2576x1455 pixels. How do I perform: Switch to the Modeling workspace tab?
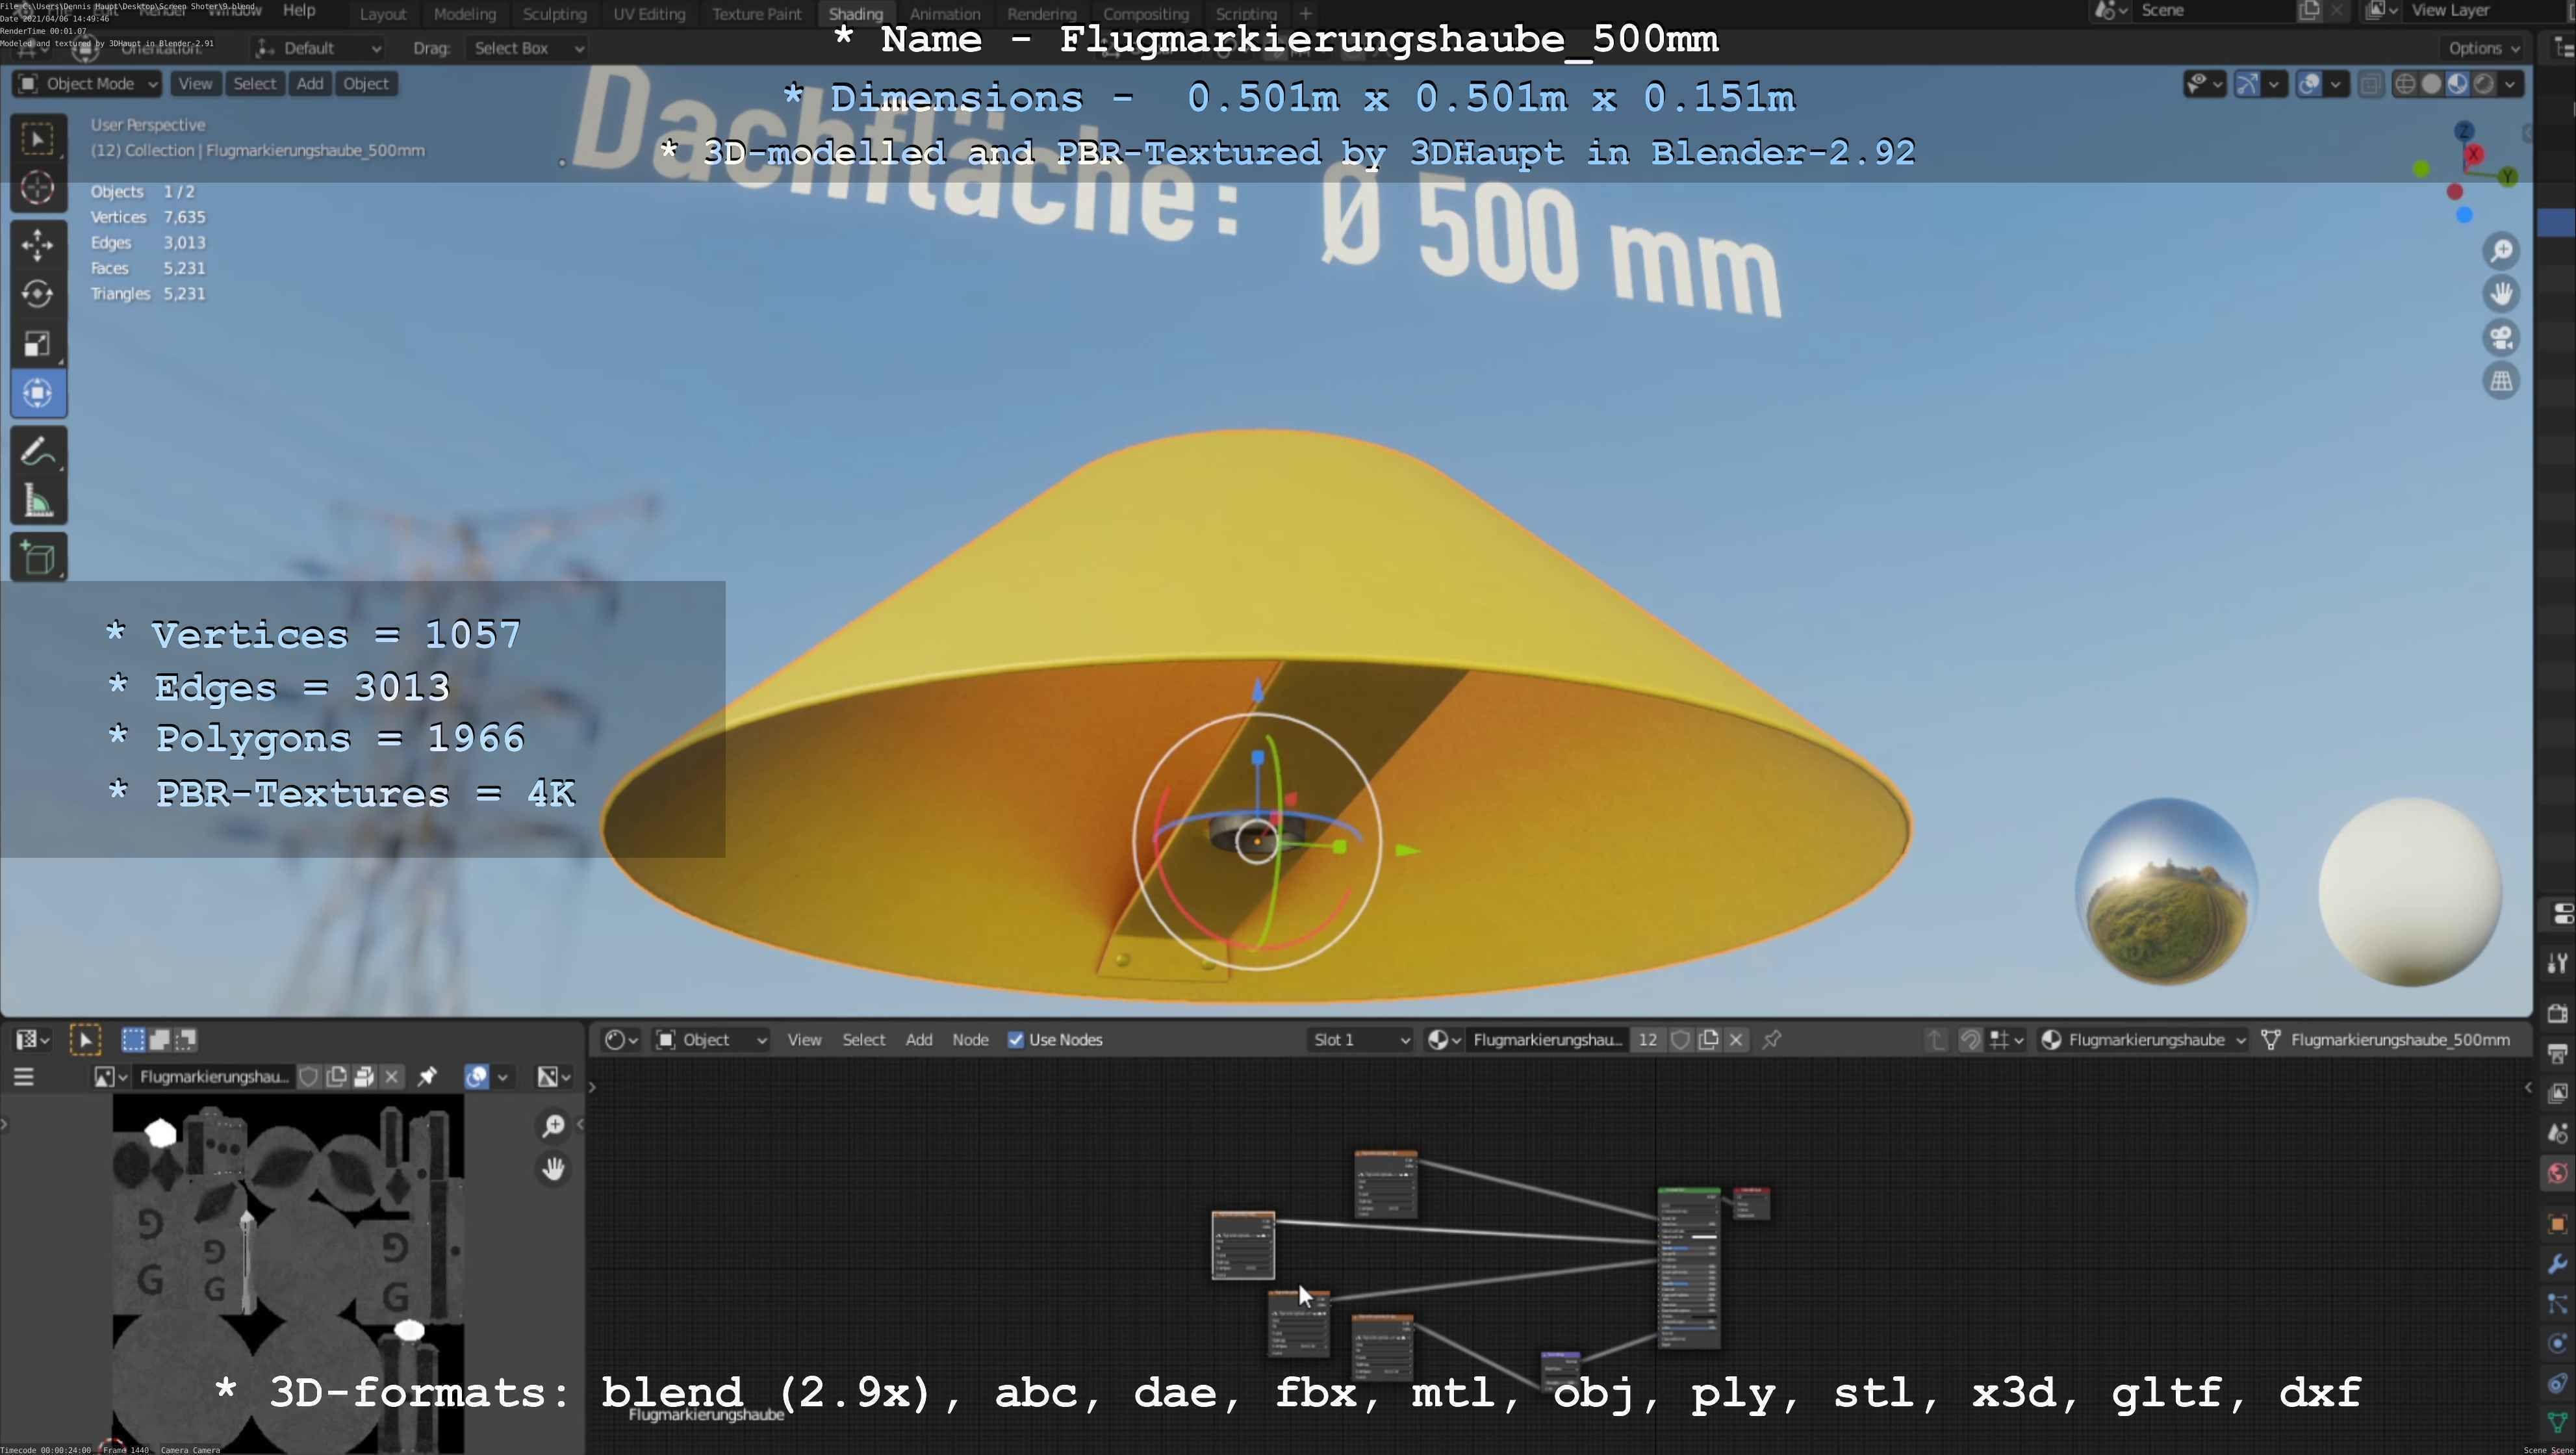point(465,14)
